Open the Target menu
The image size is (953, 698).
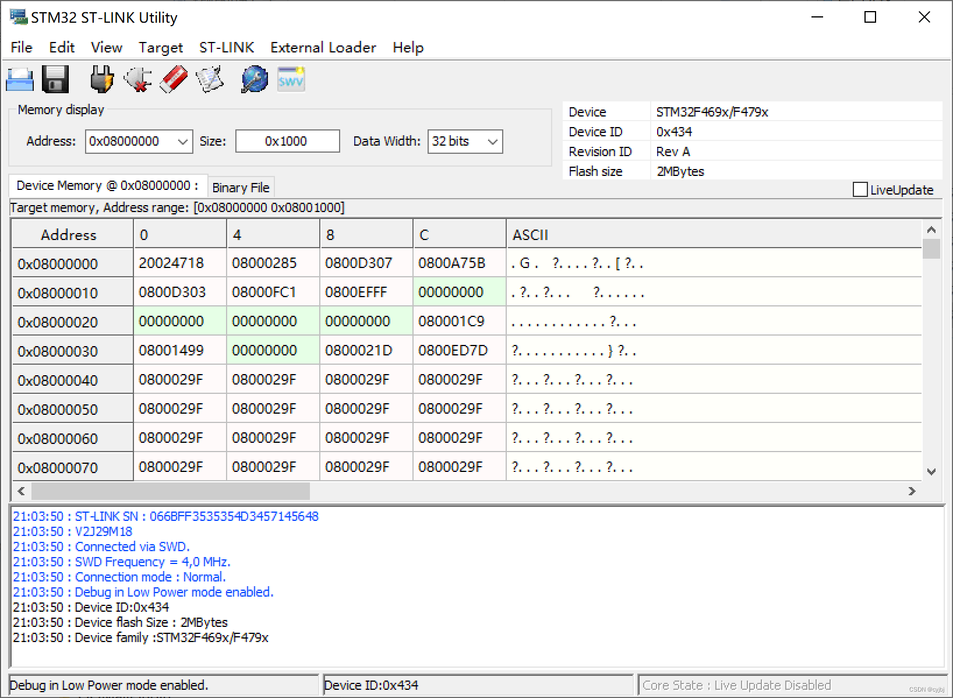[161, 47]
